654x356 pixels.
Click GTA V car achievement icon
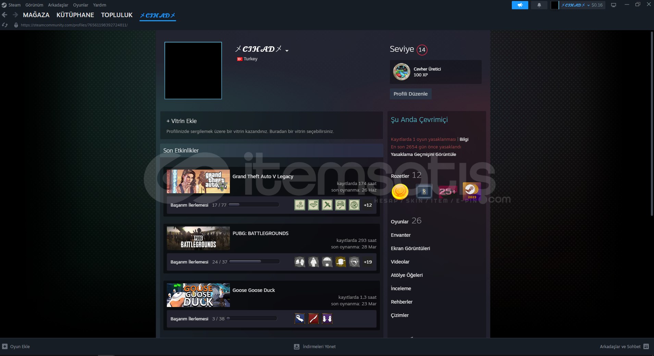(341, 205)
